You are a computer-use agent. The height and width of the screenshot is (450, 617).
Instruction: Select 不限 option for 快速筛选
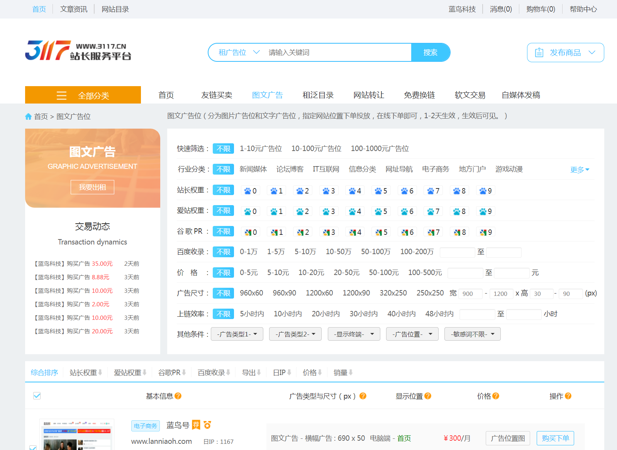pyautogui.click(x=223, y=149)
